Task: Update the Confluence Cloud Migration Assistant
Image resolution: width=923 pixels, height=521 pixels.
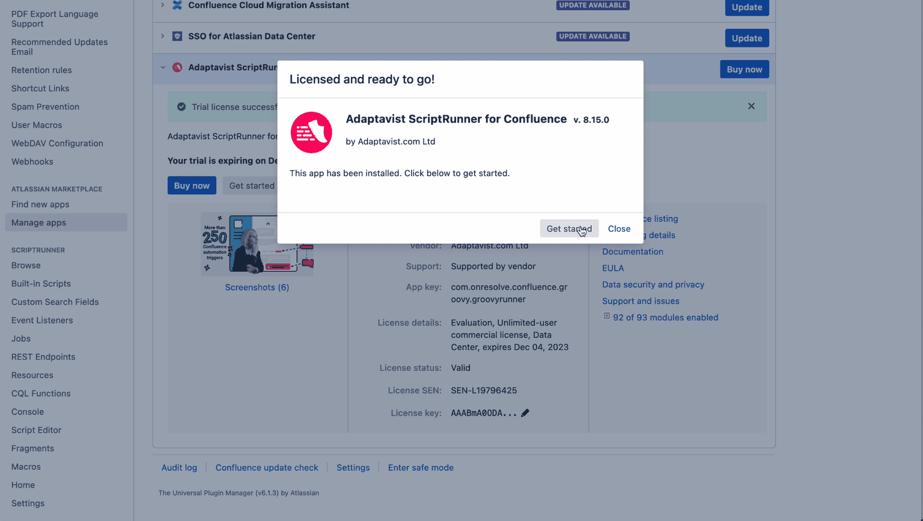Action: pyautogui.click(x=746, y=7)
